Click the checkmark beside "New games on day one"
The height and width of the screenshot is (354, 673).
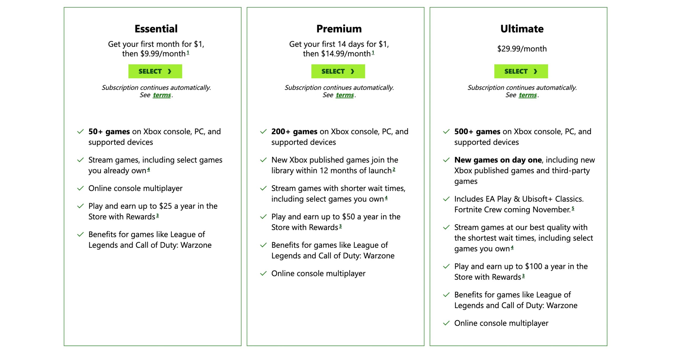point(446,160)
